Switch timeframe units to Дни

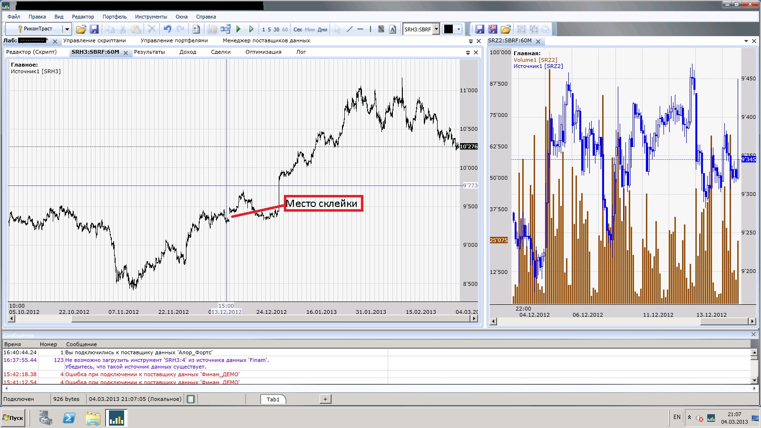tap(322, 29)
